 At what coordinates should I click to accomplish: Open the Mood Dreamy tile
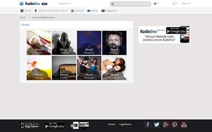(x=89, y=43)
